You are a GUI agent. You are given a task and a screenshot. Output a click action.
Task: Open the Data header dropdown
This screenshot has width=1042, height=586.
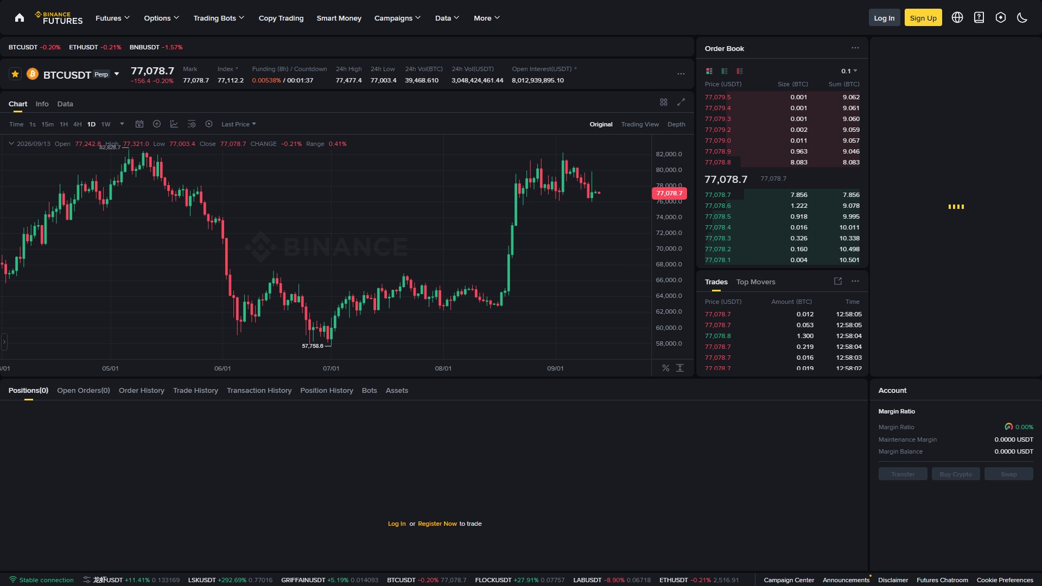447,18
